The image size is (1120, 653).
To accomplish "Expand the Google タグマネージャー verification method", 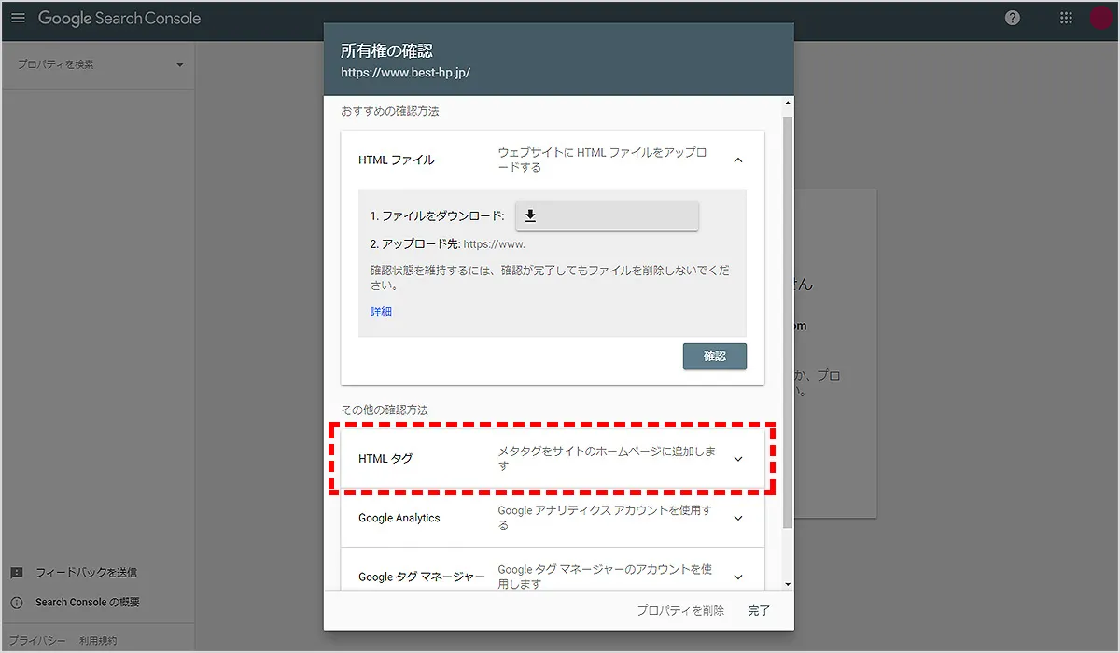I will tap(738, 576).
